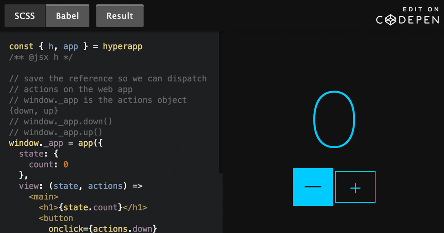Place cursor on 'const { h, app } = hyperapp' line
Screen dimensions: 444x233
[x=75, y=47]
